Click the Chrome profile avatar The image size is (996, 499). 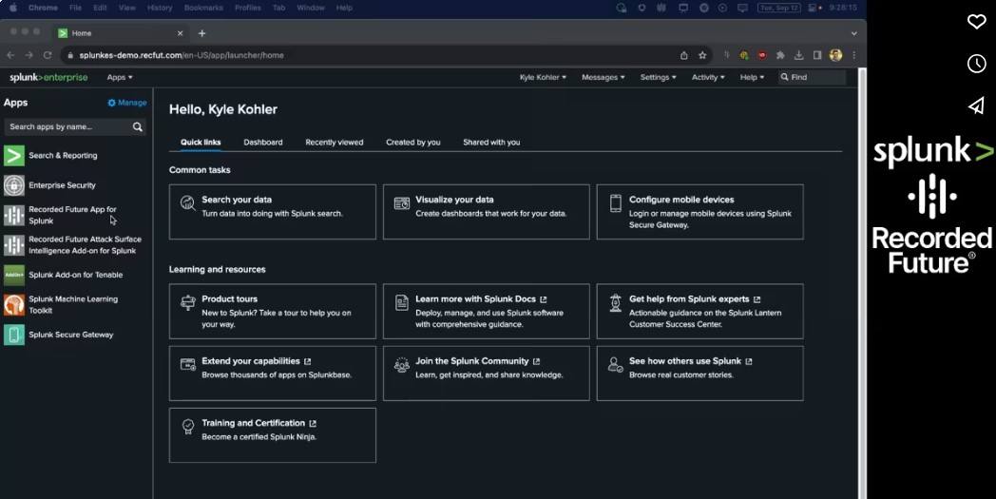click(x=836, y=55)
